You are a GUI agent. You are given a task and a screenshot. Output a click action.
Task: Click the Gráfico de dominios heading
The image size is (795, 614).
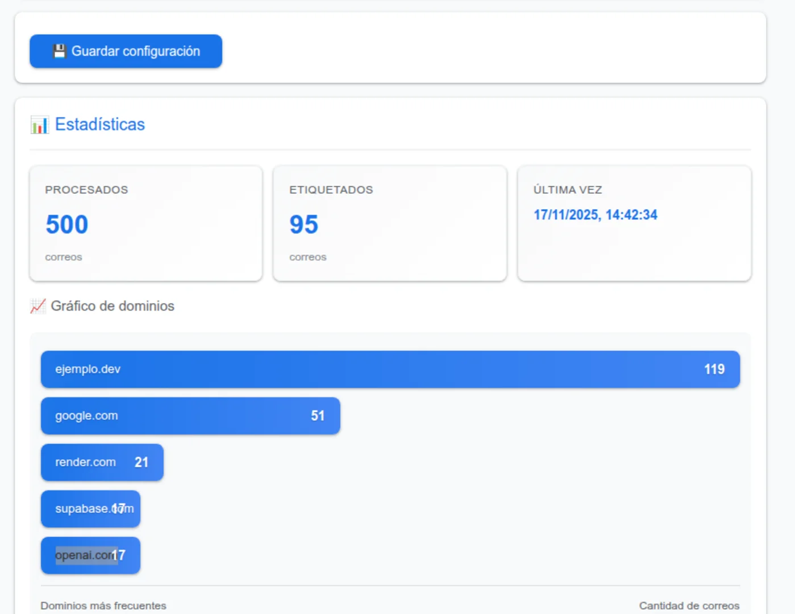(113, 306)
